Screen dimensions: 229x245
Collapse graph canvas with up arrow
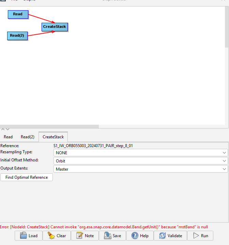pyautogui.click(x=3, y=129)
